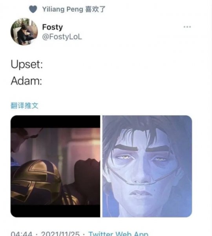Translate the tweet via 翻译推文

pyautogui.click(x=24, y=105)
